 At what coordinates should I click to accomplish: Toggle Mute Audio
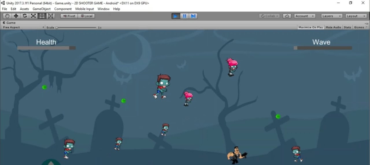click(x=333, y=27)
